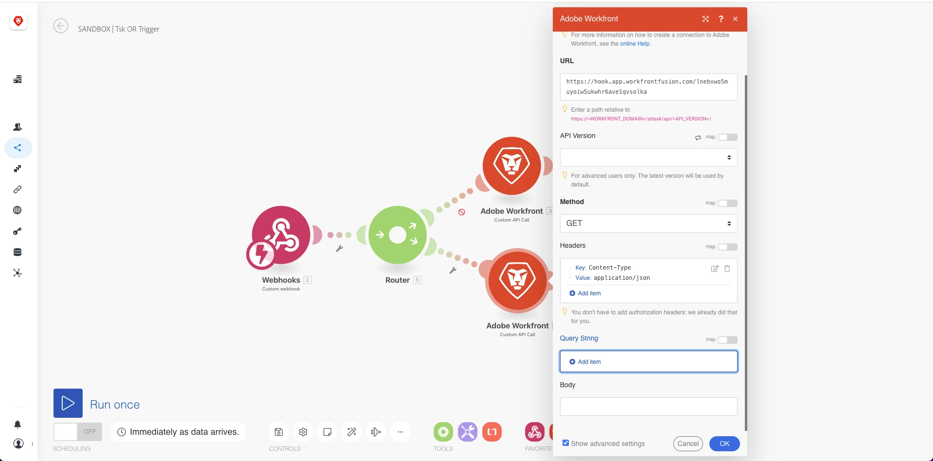933x461 pixels.
Task: Select the Webhooks module node
Action: point(281,235)
